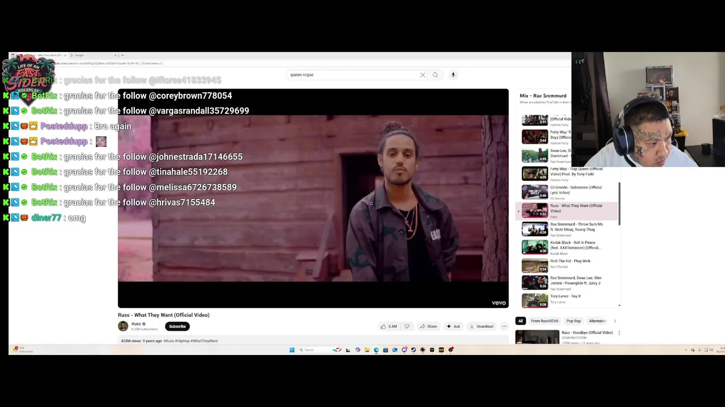
Task: Dislike the video with thumbs down
Action: click(407, 326)
